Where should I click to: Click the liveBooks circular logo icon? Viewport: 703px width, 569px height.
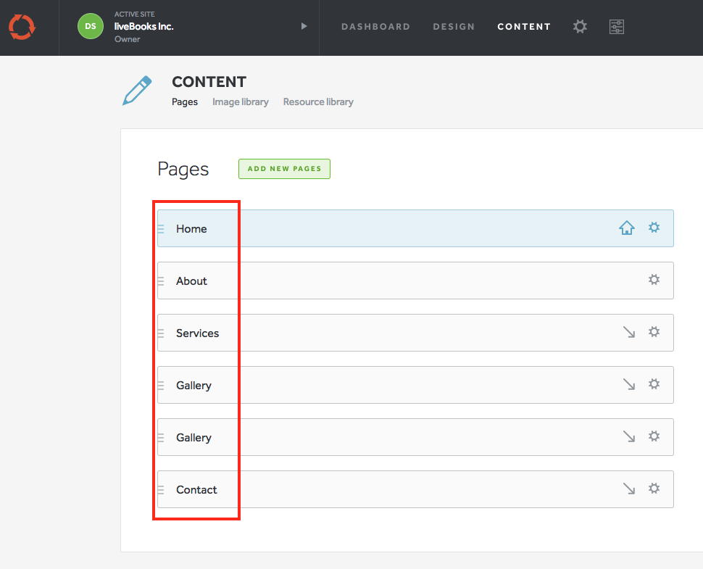(21, 27)
